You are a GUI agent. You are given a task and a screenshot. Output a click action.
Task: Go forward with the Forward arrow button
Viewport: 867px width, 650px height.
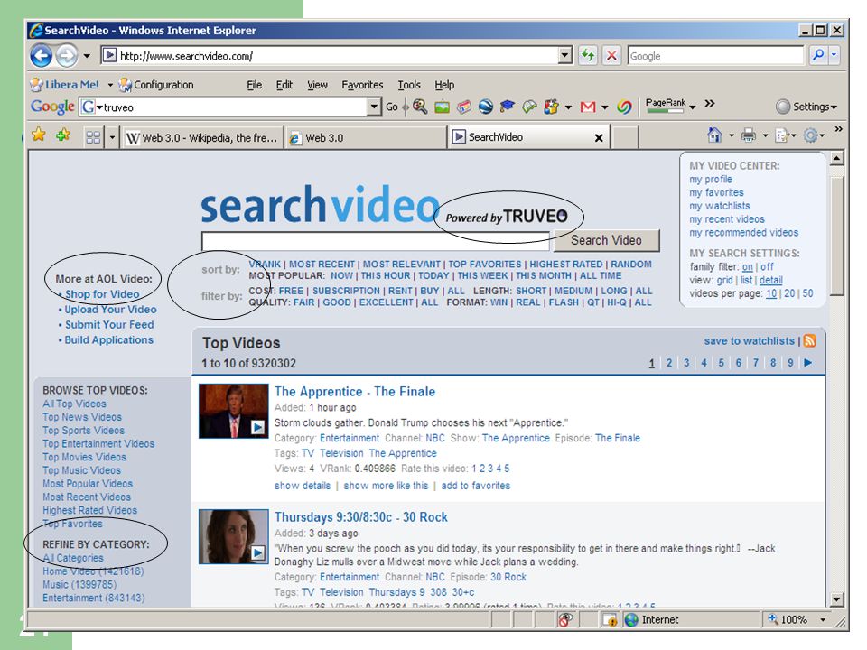[67, 56]
